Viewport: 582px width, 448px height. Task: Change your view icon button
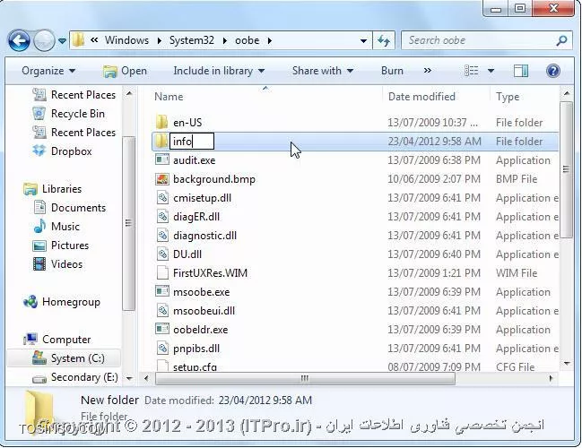(x=472, y=71)
